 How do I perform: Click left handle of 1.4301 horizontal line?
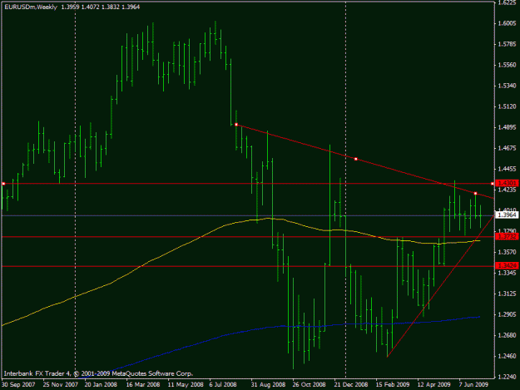(3, 184)
